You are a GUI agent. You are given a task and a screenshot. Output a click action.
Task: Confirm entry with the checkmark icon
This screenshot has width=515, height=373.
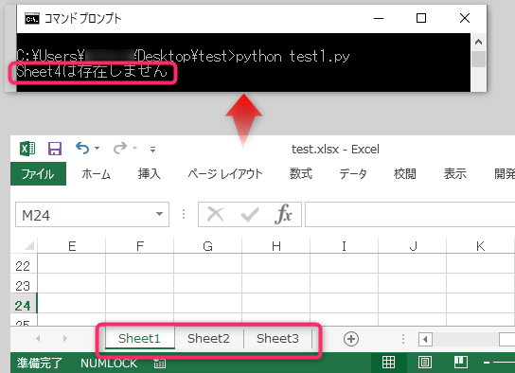click(x=250, y=215)
